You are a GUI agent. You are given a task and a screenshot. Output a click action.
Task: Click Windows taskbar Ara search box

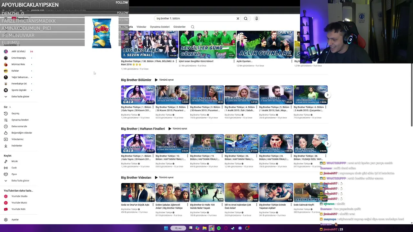[178, 228]
